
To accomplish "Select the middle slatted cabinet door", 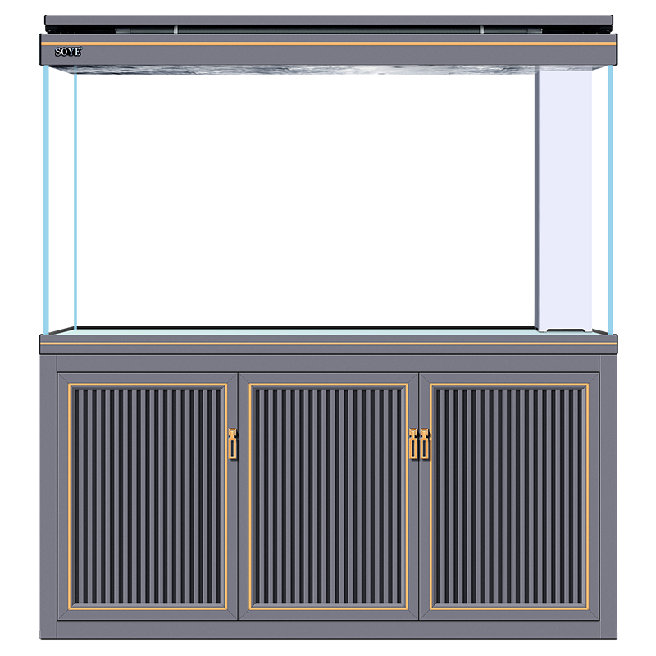I will tap(328, 497).
